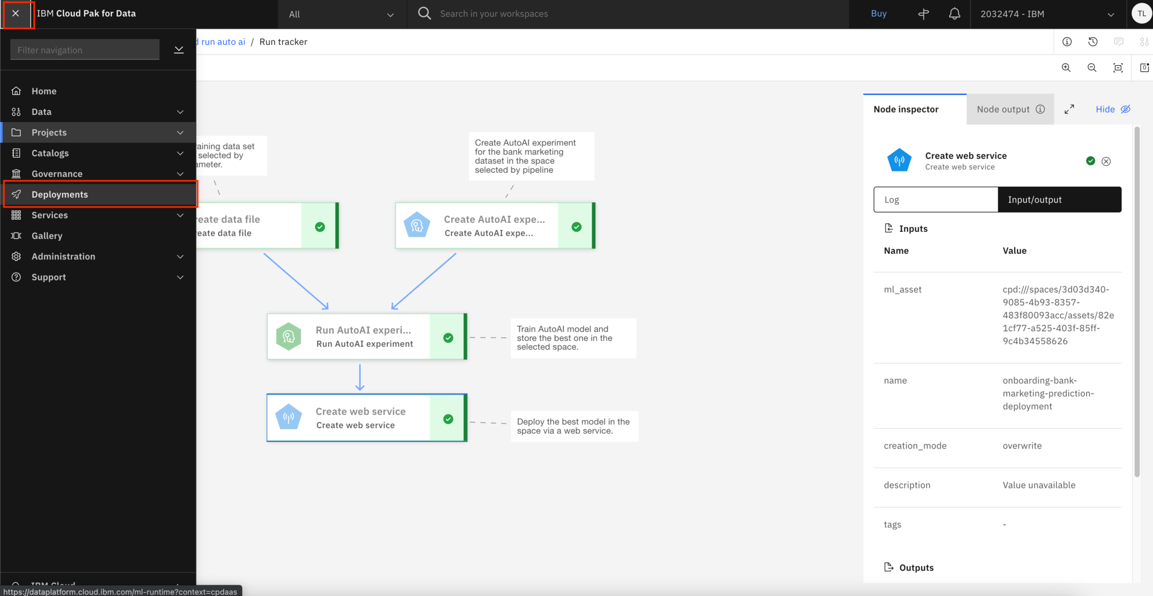Click the Gallery icon in navigation
Image resolution: width=1153 pixels, height=596 pixels.
pyautogui.click(x=16, y=235)
